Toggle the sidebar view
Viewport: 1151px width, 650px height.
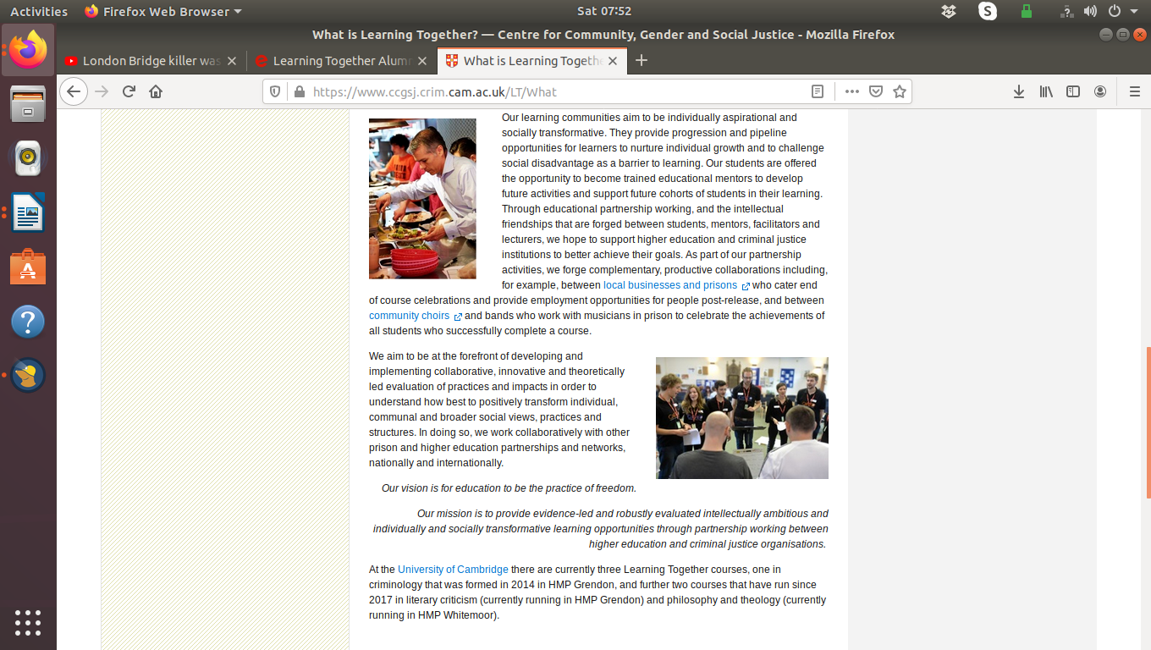(1073, 91)
